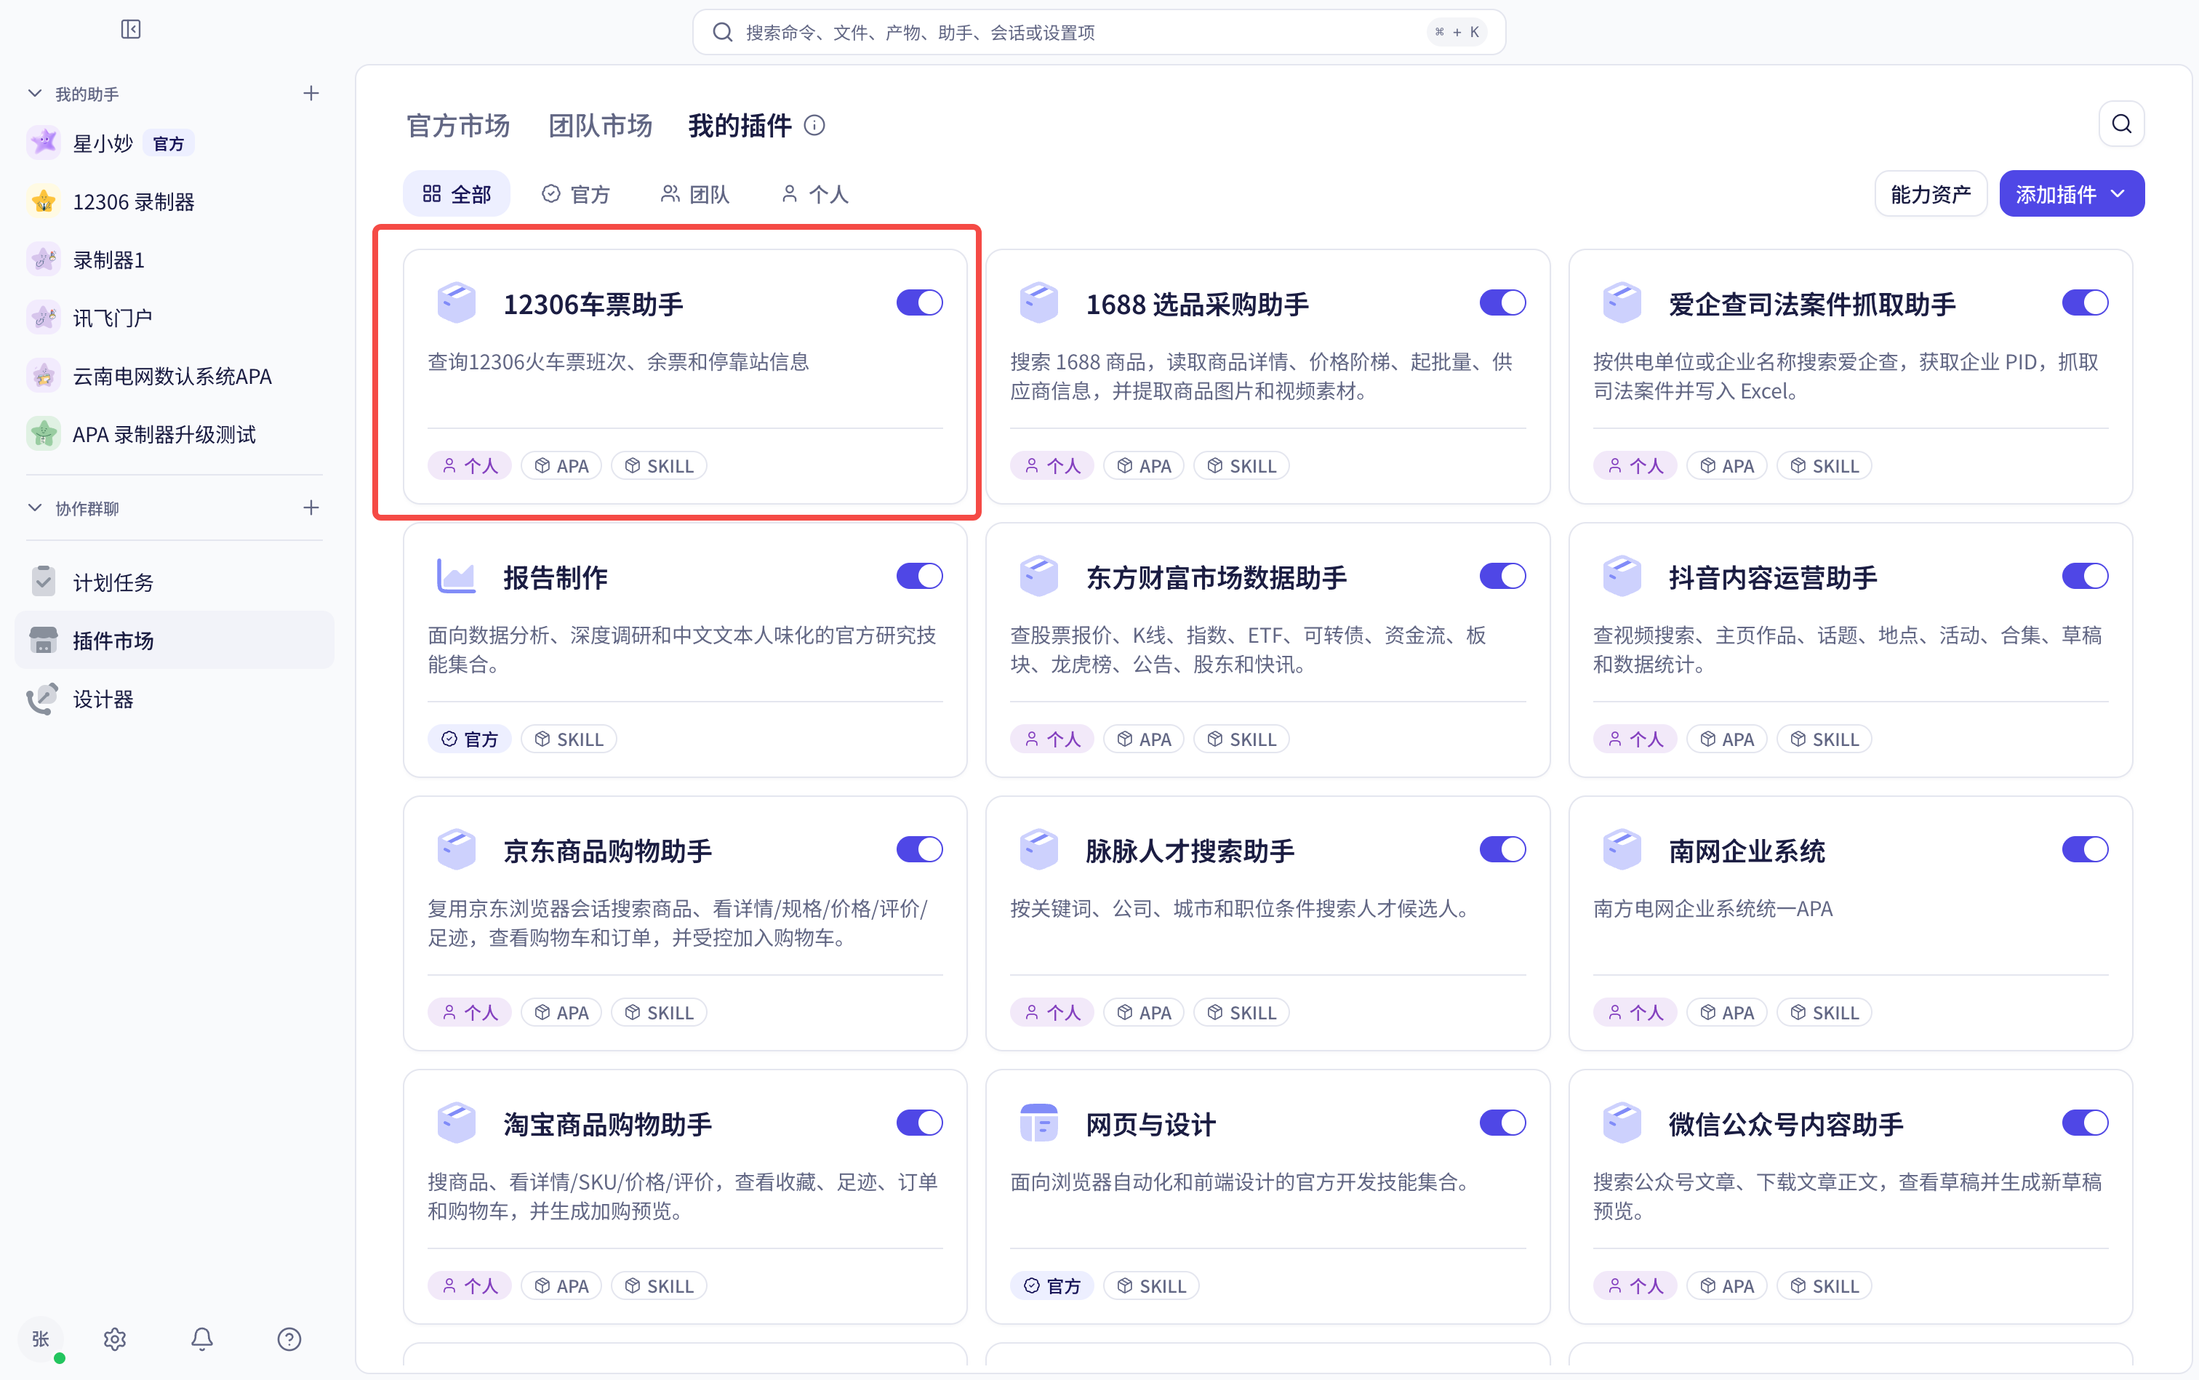Collapse 我的助手 section chevron
This screenshot has width=2199, height=1380.
(x=35, y=93)
